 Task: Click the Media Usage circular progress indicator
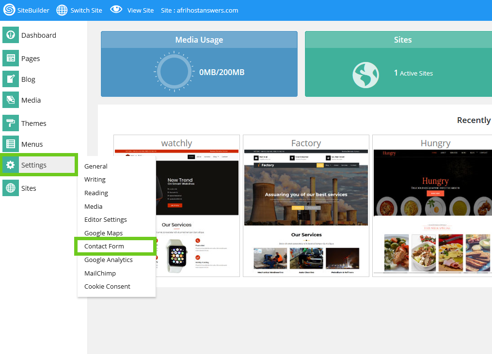coord(174,73)
